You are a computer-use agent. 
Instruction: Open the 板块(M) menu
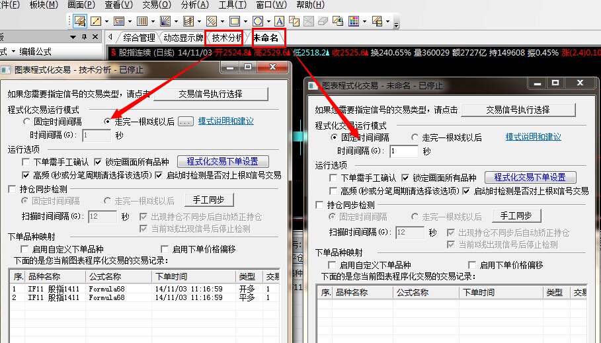44,5
